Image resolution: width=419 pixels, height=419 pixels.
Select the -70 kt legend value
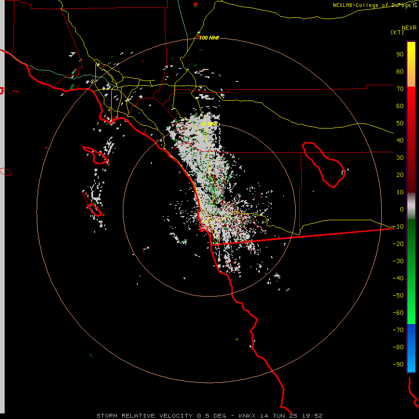(398, 330)
